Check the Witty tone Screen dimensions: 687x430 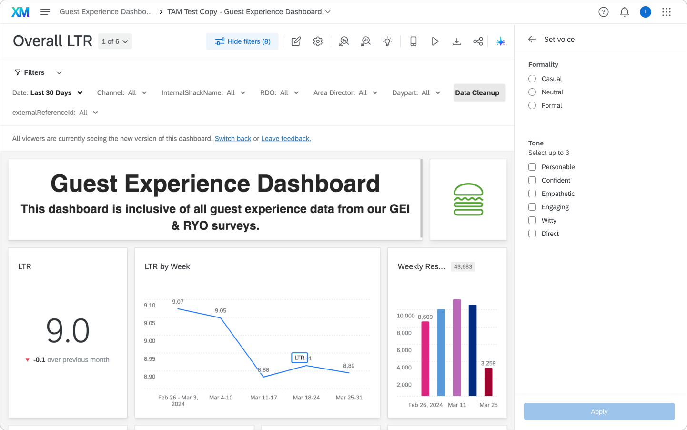532,220
